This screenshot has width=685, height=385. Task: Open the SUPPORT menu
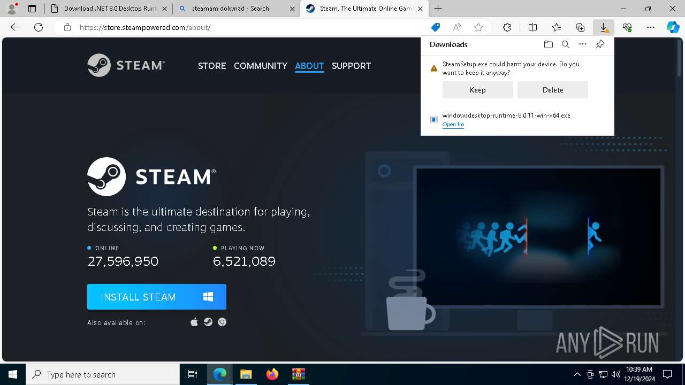[x=351, y=66]
